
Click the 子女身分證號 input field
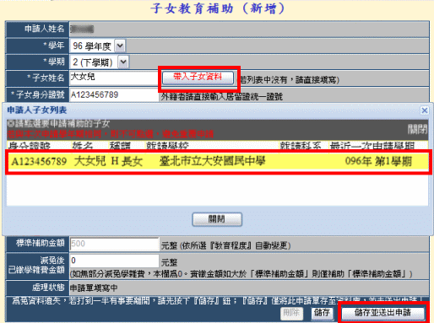click(x=114, y=94)
